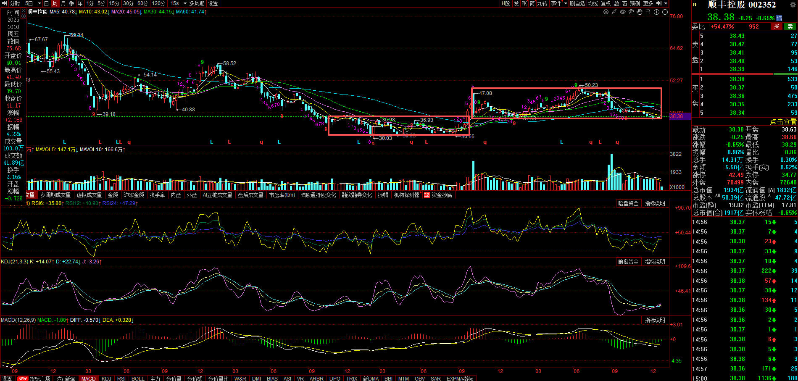Open the 设置 option at bottom left
Screen dimensions: 798x381
(7, 378)
